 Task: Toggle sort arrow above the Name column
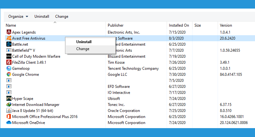point(55,23)
